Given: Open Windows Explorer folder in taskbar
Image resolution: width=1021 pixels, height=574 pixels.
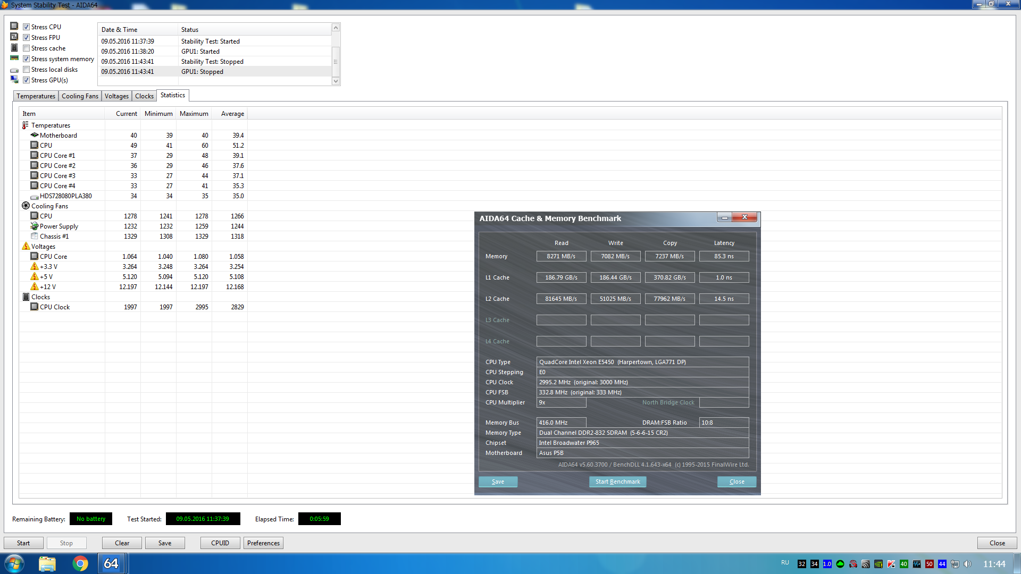Looking at the screenshot, I should click(47, 563).
